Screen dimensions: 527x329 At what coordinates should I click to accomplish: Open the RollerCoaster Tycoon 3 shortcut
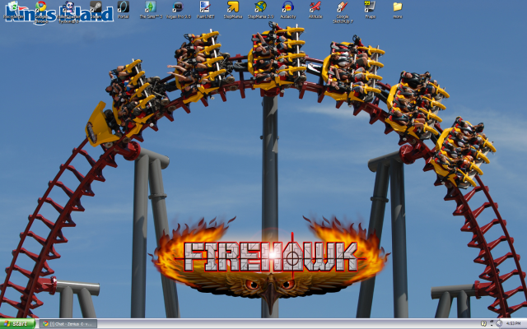[x=68, y=12]
